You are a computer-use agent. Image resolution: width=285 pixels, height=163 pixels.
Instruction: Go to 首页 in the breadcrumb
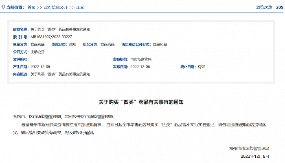31,7
